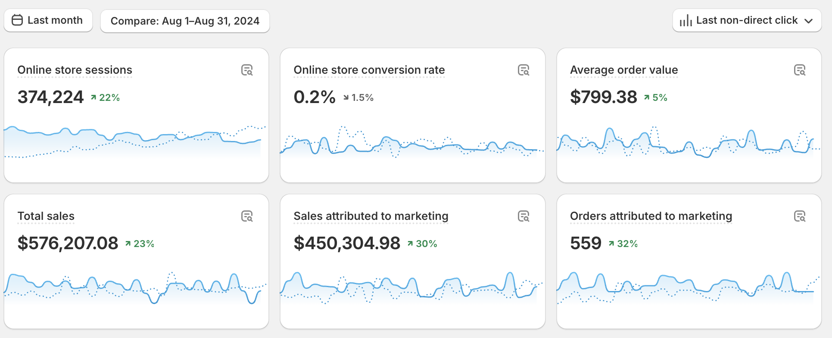Screen dimensions: 832x338
Task: Open report icon on Online store sessions card
Action: [247, 70]
